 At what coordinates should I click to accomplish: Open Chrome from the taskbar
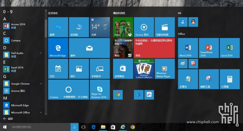click(x=133, y=127)
